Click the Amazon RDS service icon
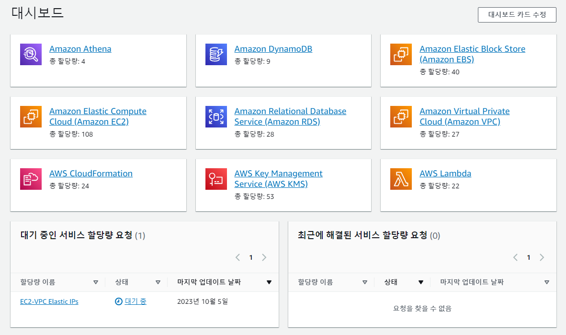Viewport: 566px width, 335px height. pos(216,116)
